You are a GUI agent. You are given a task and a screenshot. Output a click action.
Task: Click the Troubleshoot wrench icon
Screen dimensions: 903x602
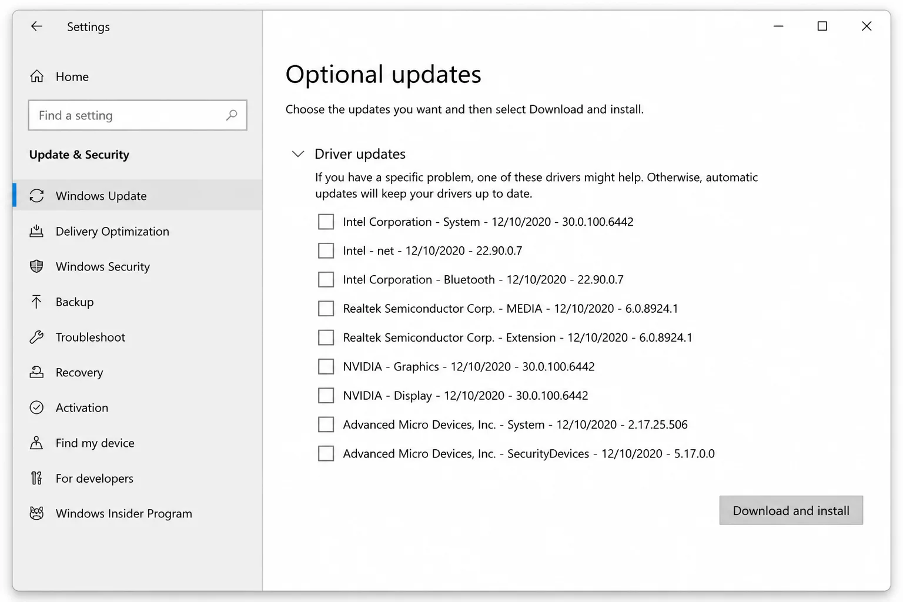[36, 337]
